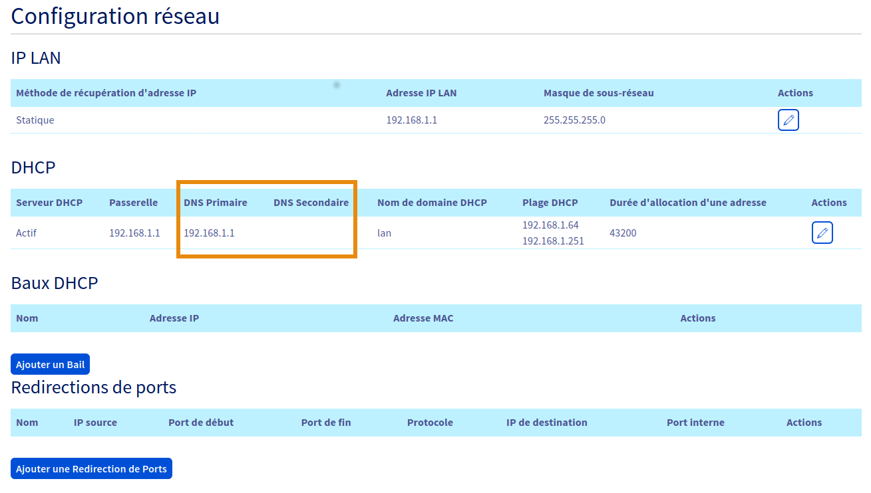Screen dimensions: 871x493
Task: Click the Adresse MAC column header
Action: click(423, 318)
